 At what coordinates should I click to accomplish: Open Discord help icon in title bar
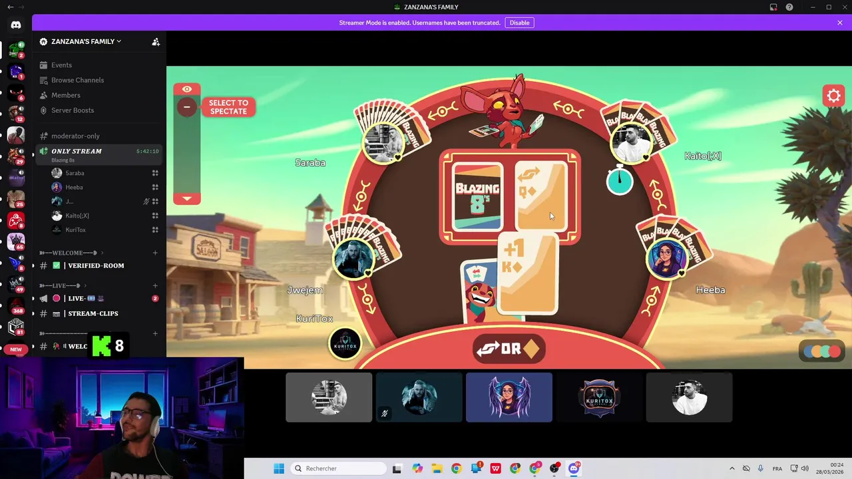pyautogui.click(x=789, y=7)
